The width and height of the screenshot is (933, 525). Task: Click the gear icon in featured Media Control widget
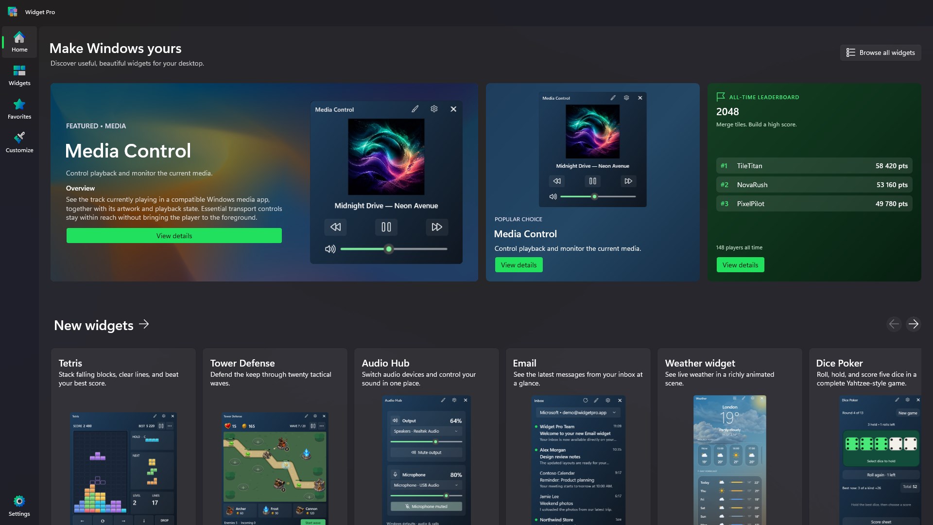[x=434, y=109]
